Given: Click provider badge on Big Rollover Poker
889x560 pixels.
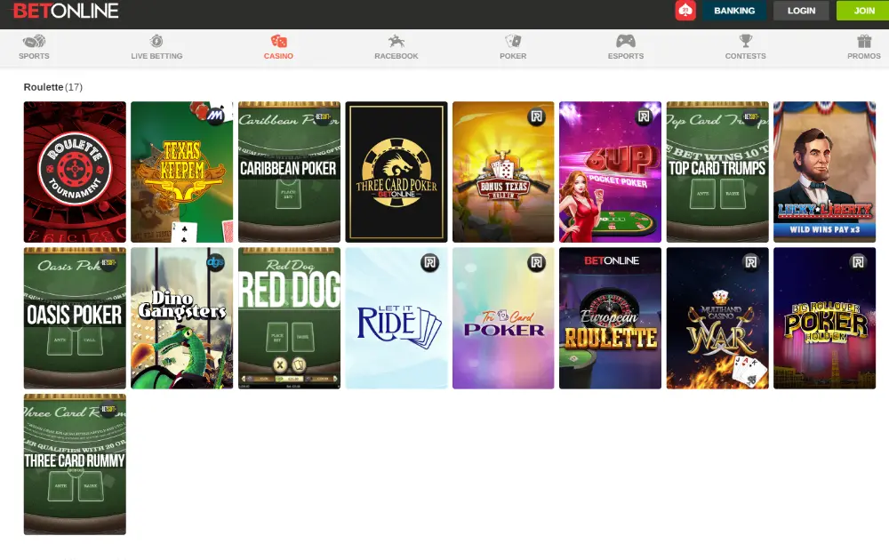Looking at the screenshot, I should point(858,262).
